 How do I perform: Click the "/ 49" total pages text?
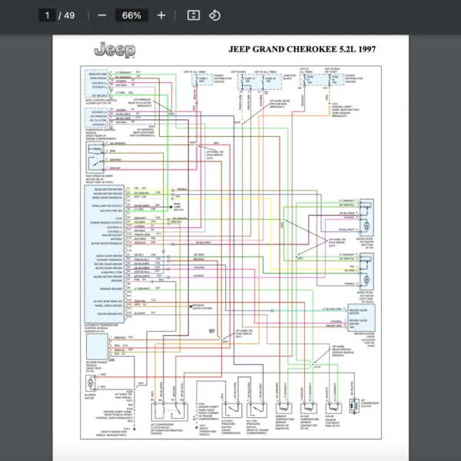click(x=67, y=15)
